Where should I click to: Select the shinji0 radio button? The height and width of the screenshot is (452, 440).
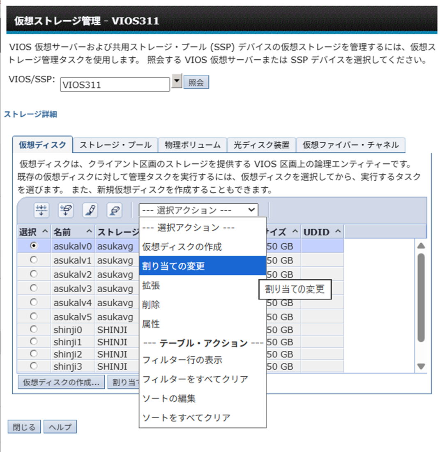click(x=34, y=329)
